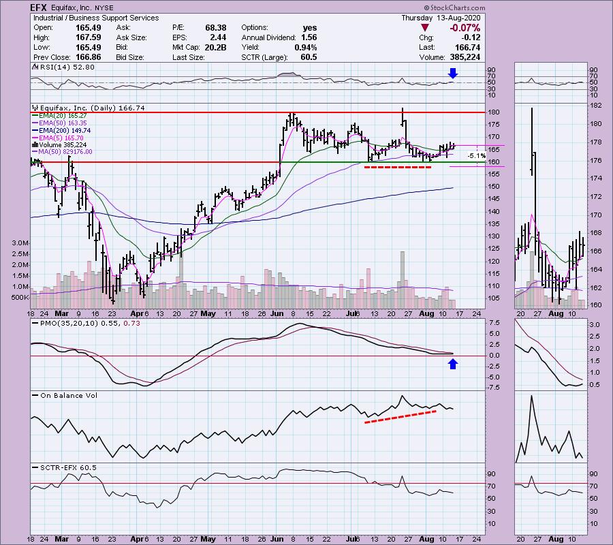This screenshot has width=613, height=545.
Task: Select the 'Industrial / Business Support Services' sector text
Action: (x=96, y=18)
